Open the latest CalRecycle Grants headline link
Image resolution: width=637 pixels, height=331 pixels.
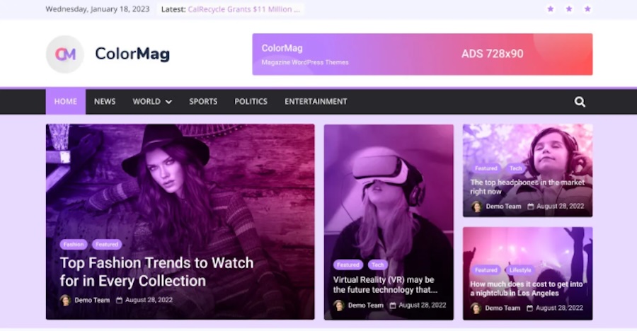click(x=244, y=9)
